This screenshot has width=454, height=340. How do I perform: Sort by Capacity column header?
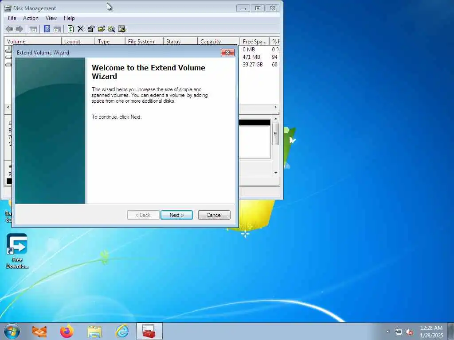pyautogui.click(x=219, y=41)
